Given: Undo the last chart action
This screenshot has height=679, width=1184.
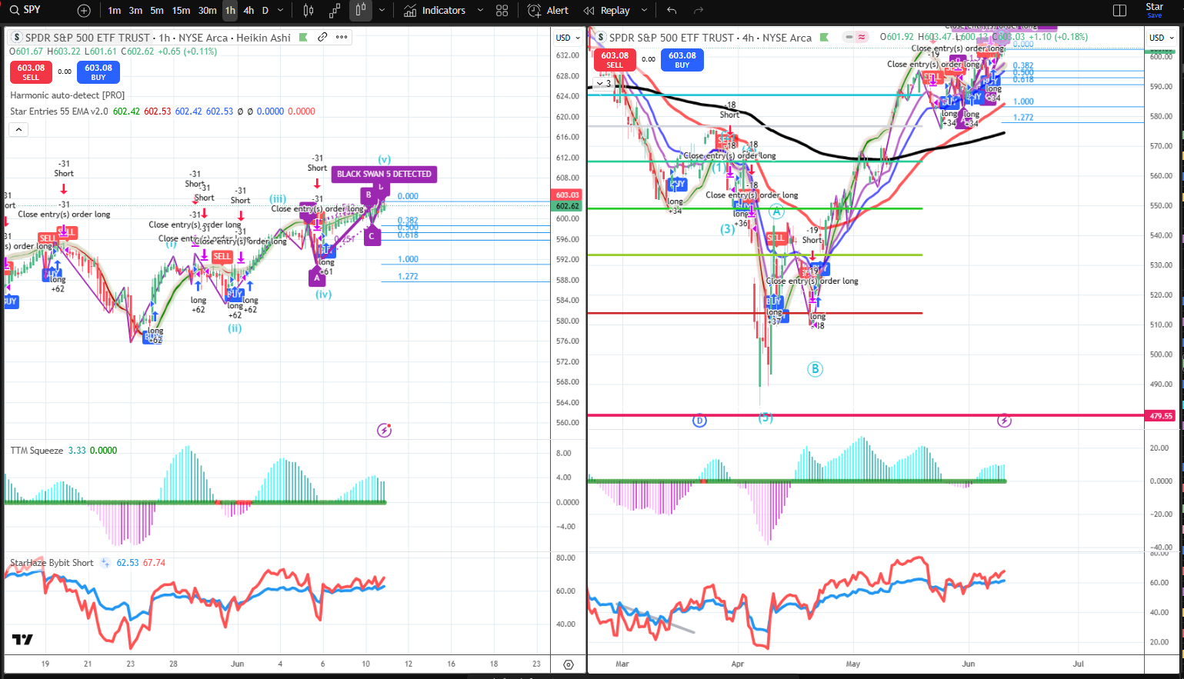Looking at the screenshot, I should (x=672, y=11).
